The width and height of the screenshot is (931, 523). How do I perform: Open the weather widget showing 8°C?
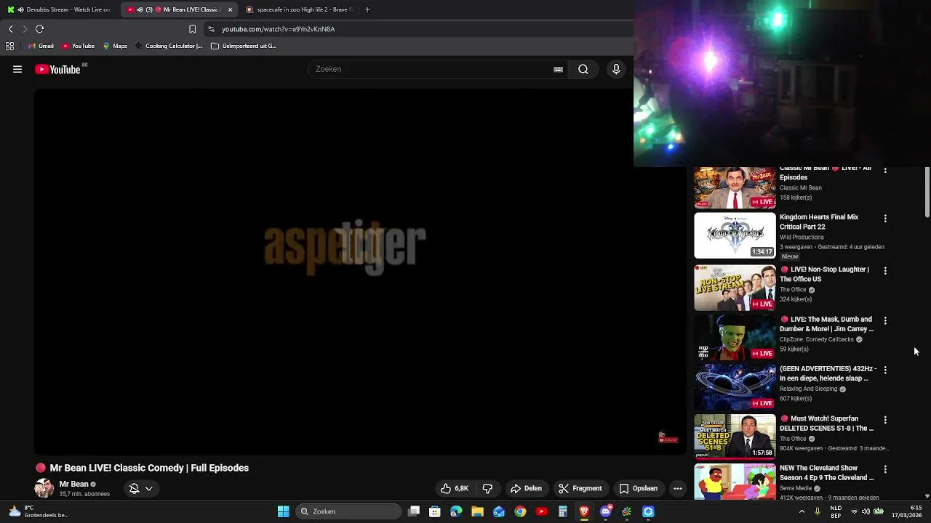38,511
